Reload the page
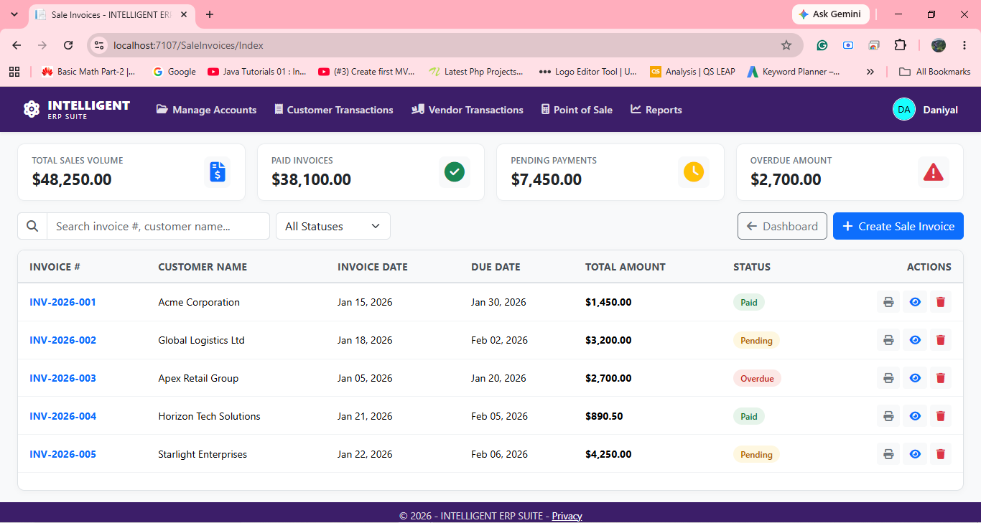 click(x=68, y=45)
